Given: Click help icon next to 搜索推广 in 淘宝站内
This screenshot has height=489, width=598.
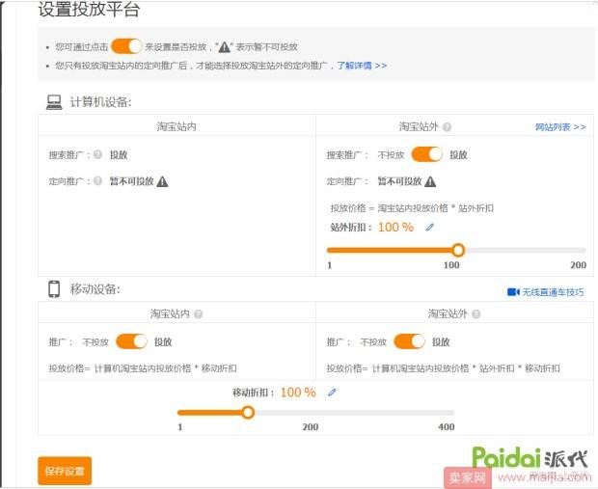Looking at the screenshot, I should [97, 154].
